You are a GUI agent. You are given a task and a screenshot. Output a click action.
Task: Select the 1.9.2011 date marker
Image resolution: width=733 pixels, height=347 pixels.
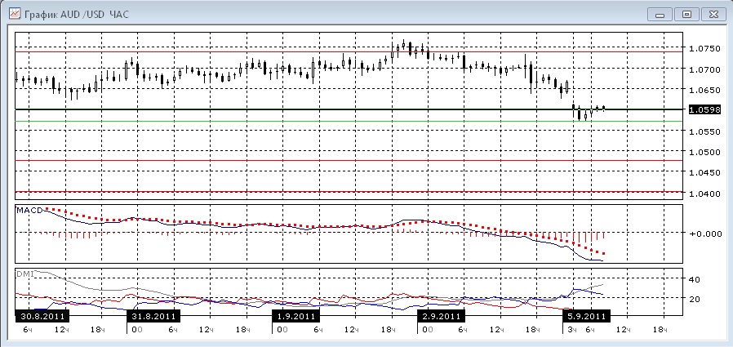296,316
